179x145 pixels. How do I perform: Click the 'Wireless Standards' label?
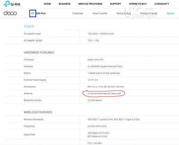33,119
